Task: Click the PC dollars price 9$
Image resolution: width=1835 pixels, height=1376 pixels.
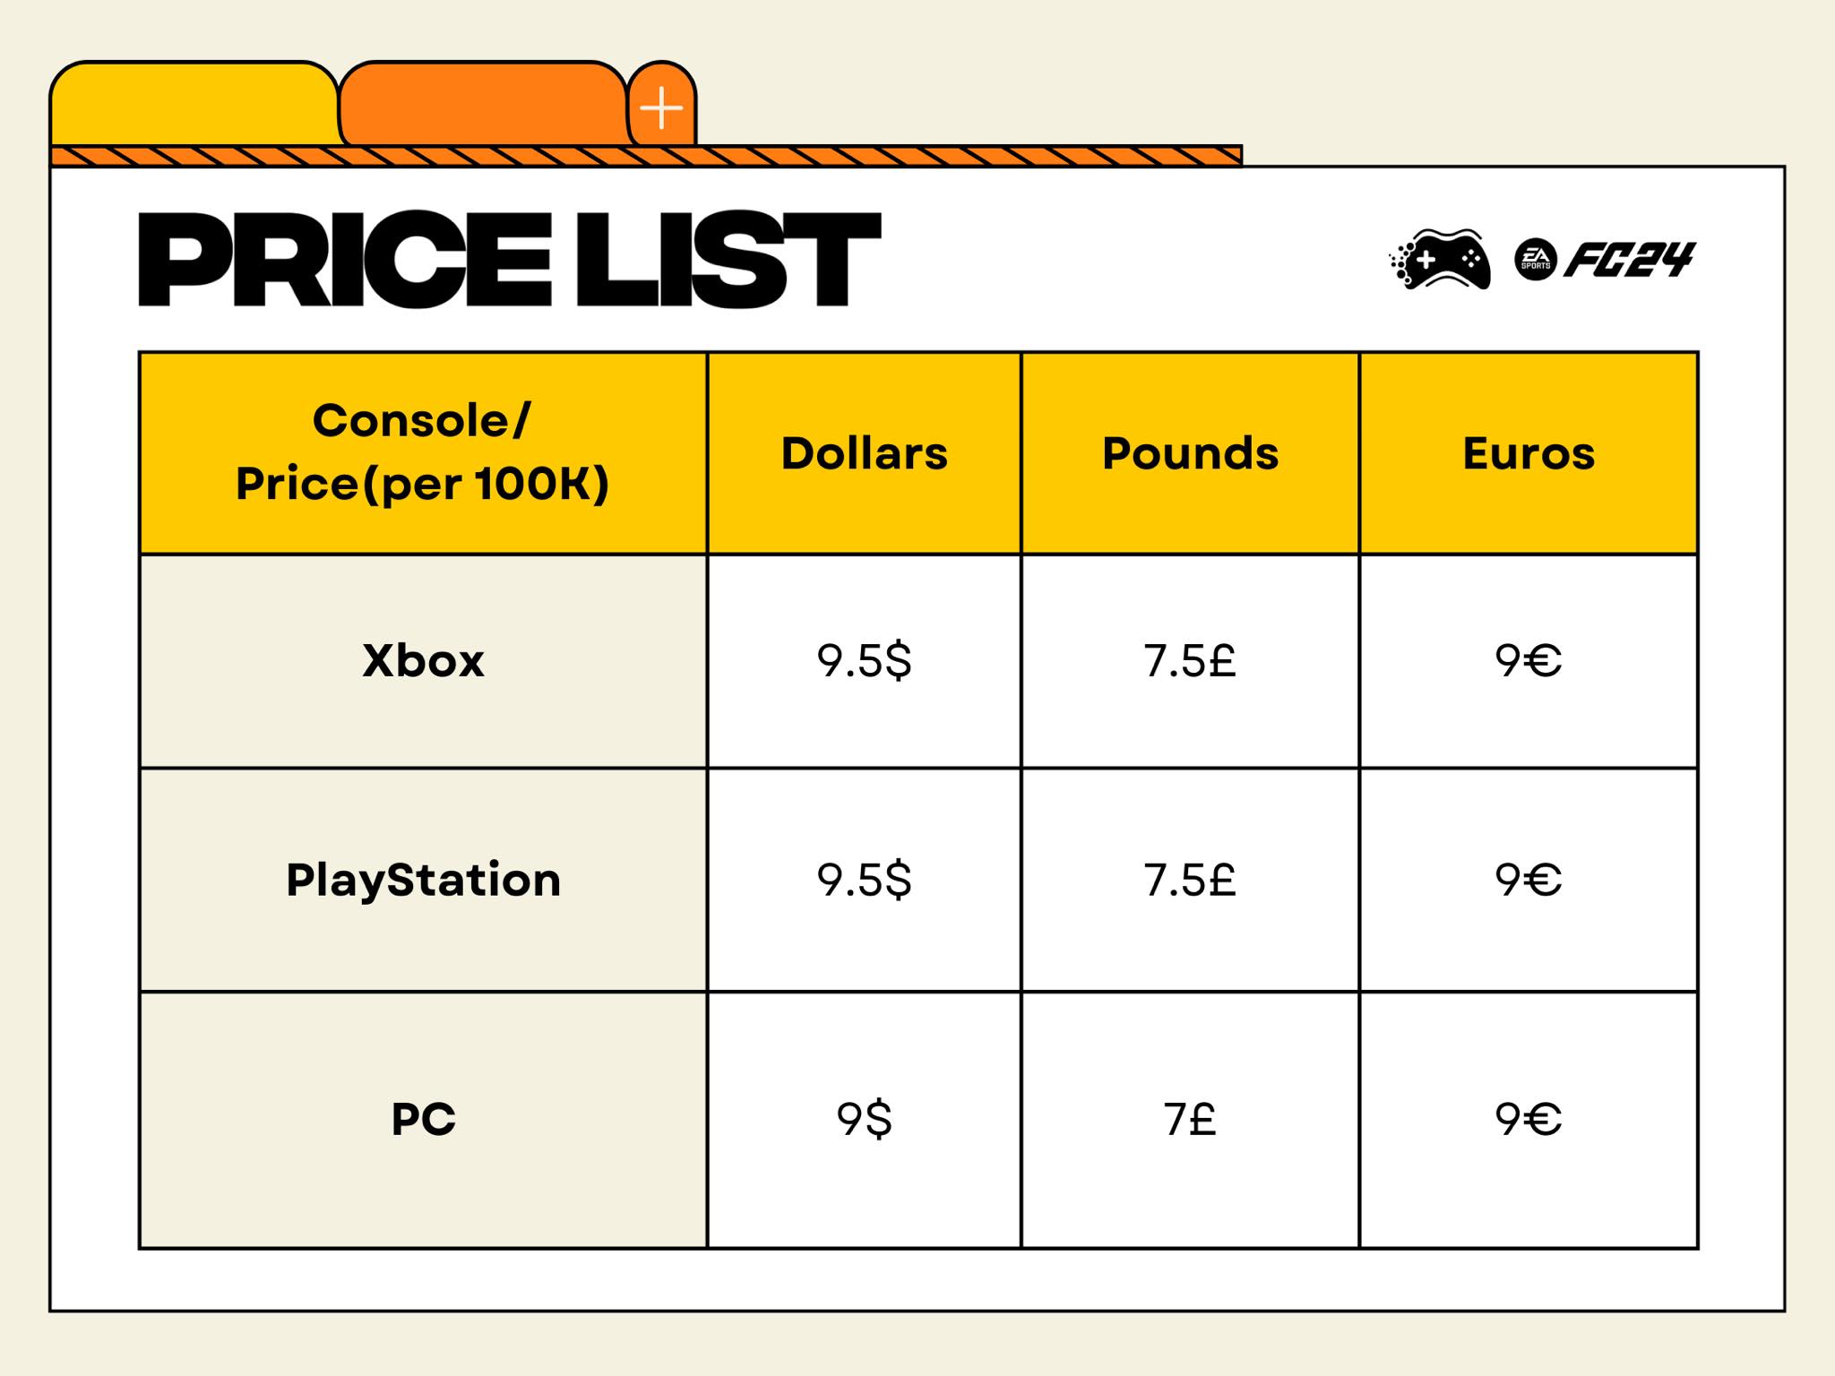Action: point(864,1120)
